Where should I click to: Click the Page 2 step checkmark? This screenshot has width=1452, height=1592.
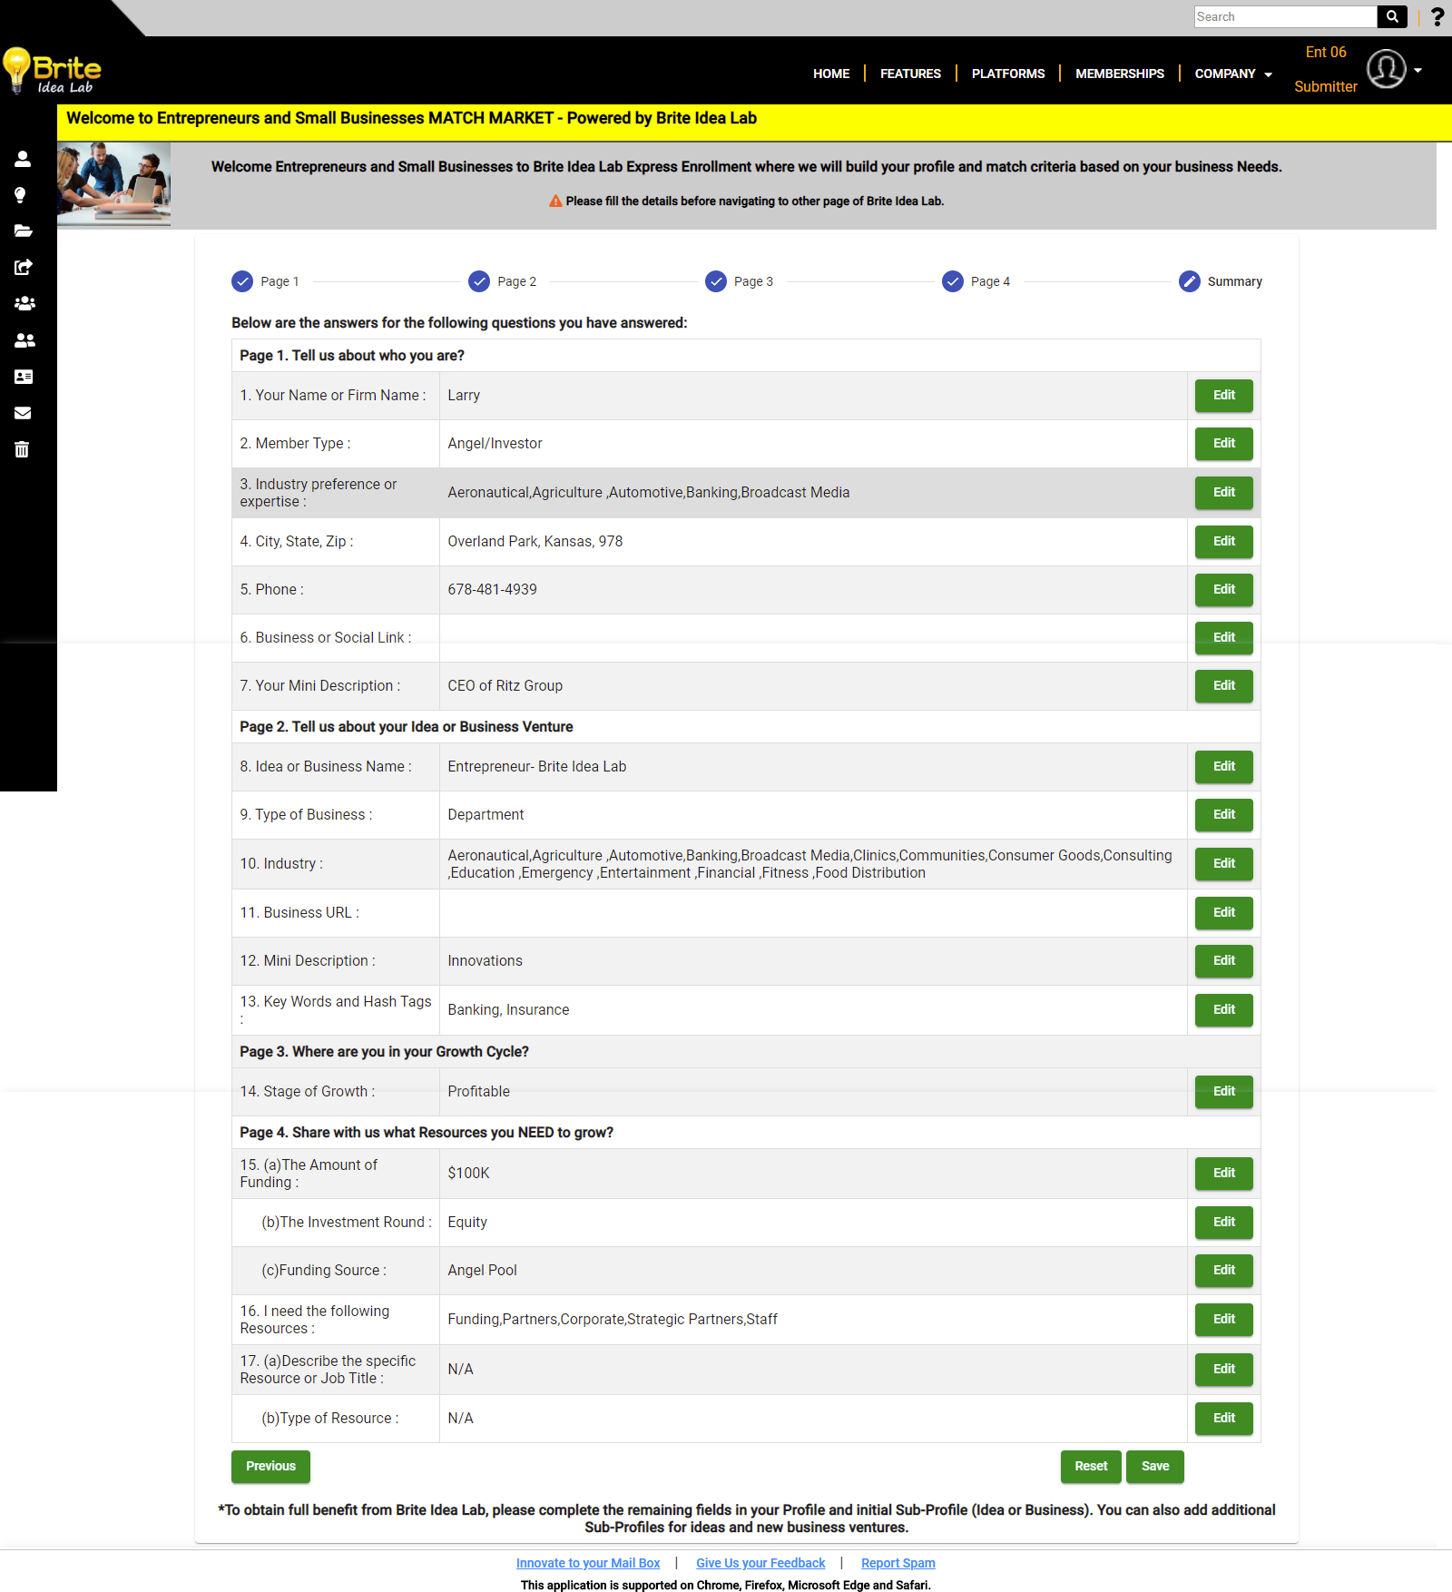click(479, 281)
